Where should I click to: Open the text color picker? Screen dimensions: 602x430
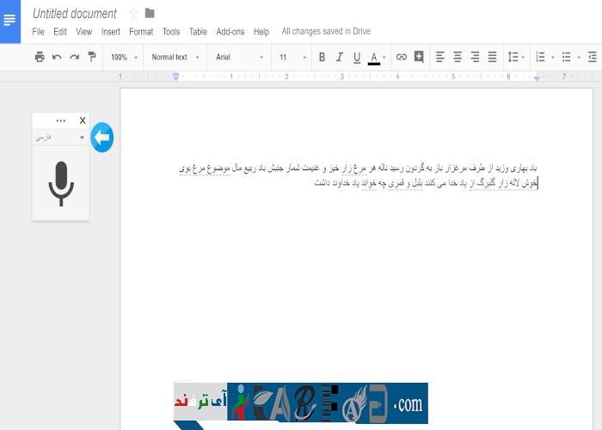click(374, 58)
